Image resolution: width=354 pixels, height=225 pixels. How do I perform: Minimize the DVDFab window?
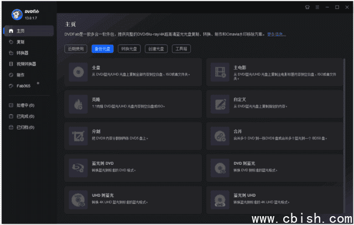click(x=327, y=7)
